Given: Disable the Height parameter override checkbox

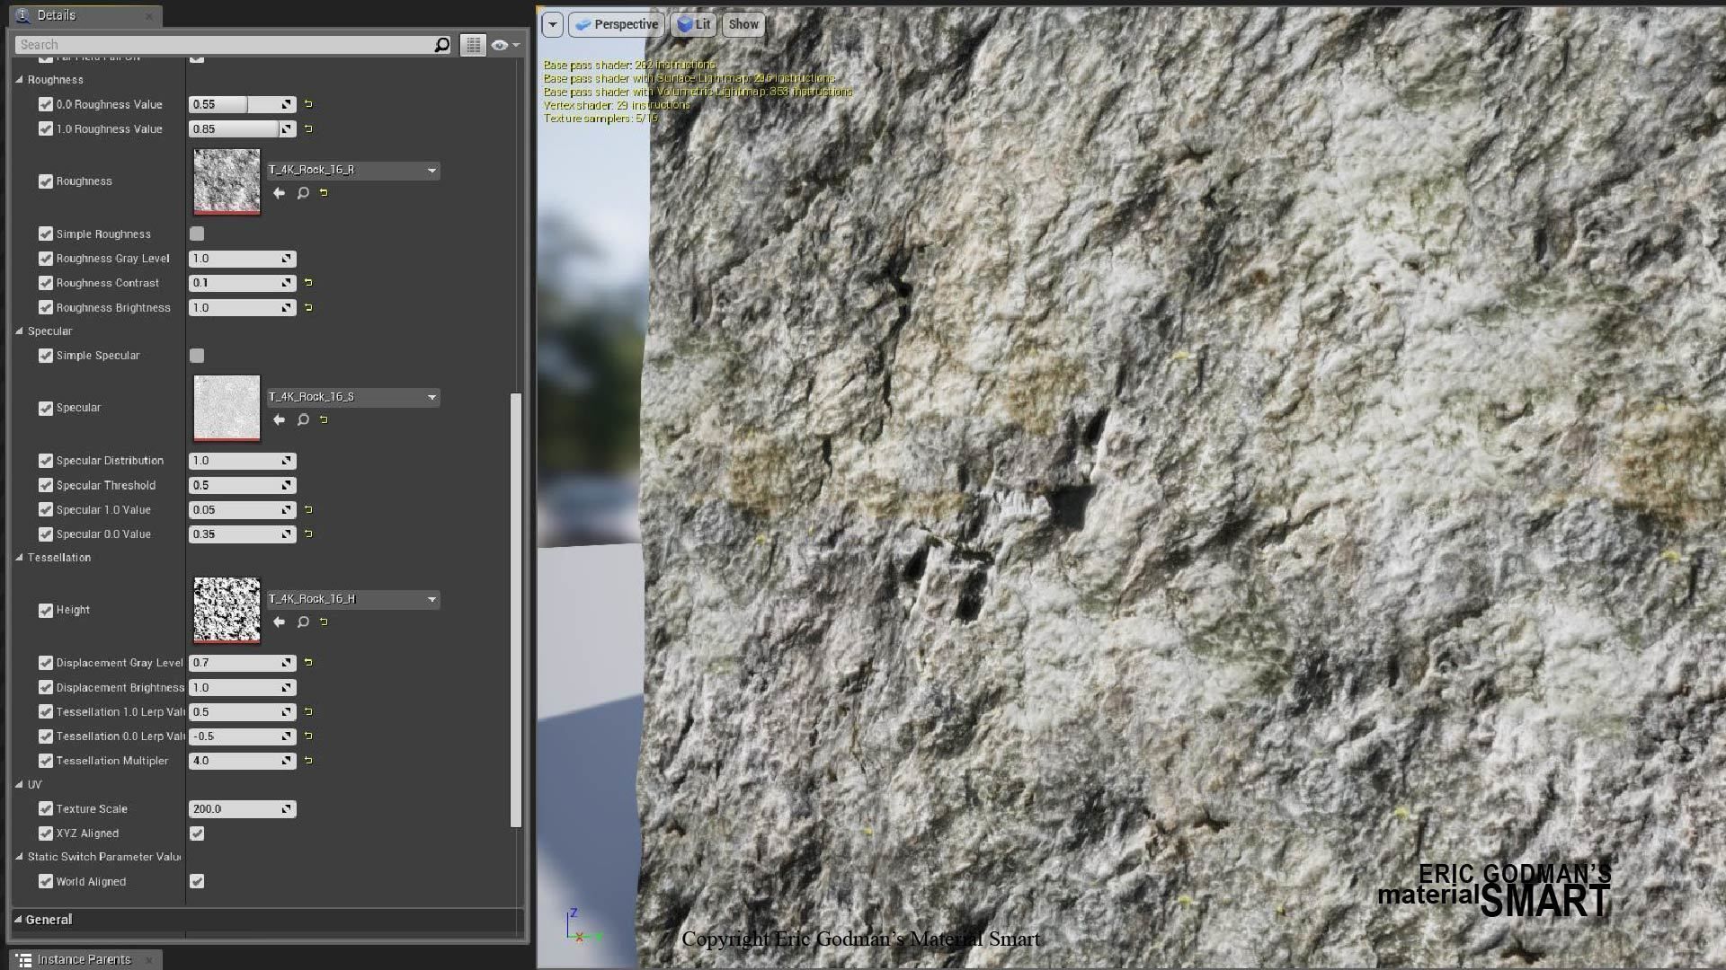Looking at the screenshot, I should [46, 611].
